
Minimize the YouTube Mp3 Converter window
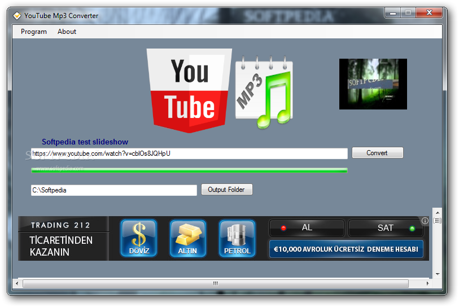393,13
